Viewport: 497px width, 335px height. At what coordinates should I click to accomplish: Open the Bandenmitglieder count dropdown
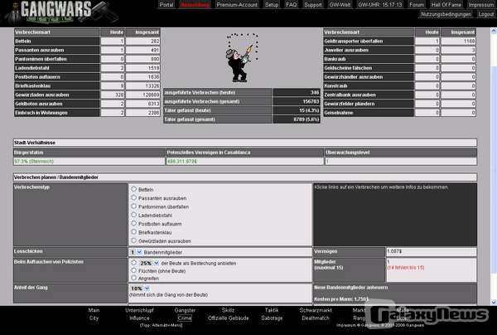[136, 252]
